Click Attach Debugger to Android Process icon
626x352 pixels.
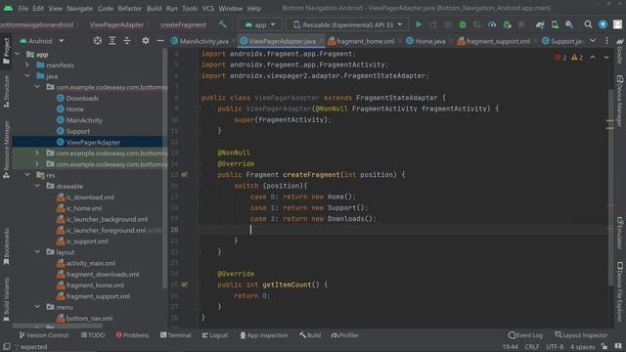pyautogui.click(x=507, y=24)
